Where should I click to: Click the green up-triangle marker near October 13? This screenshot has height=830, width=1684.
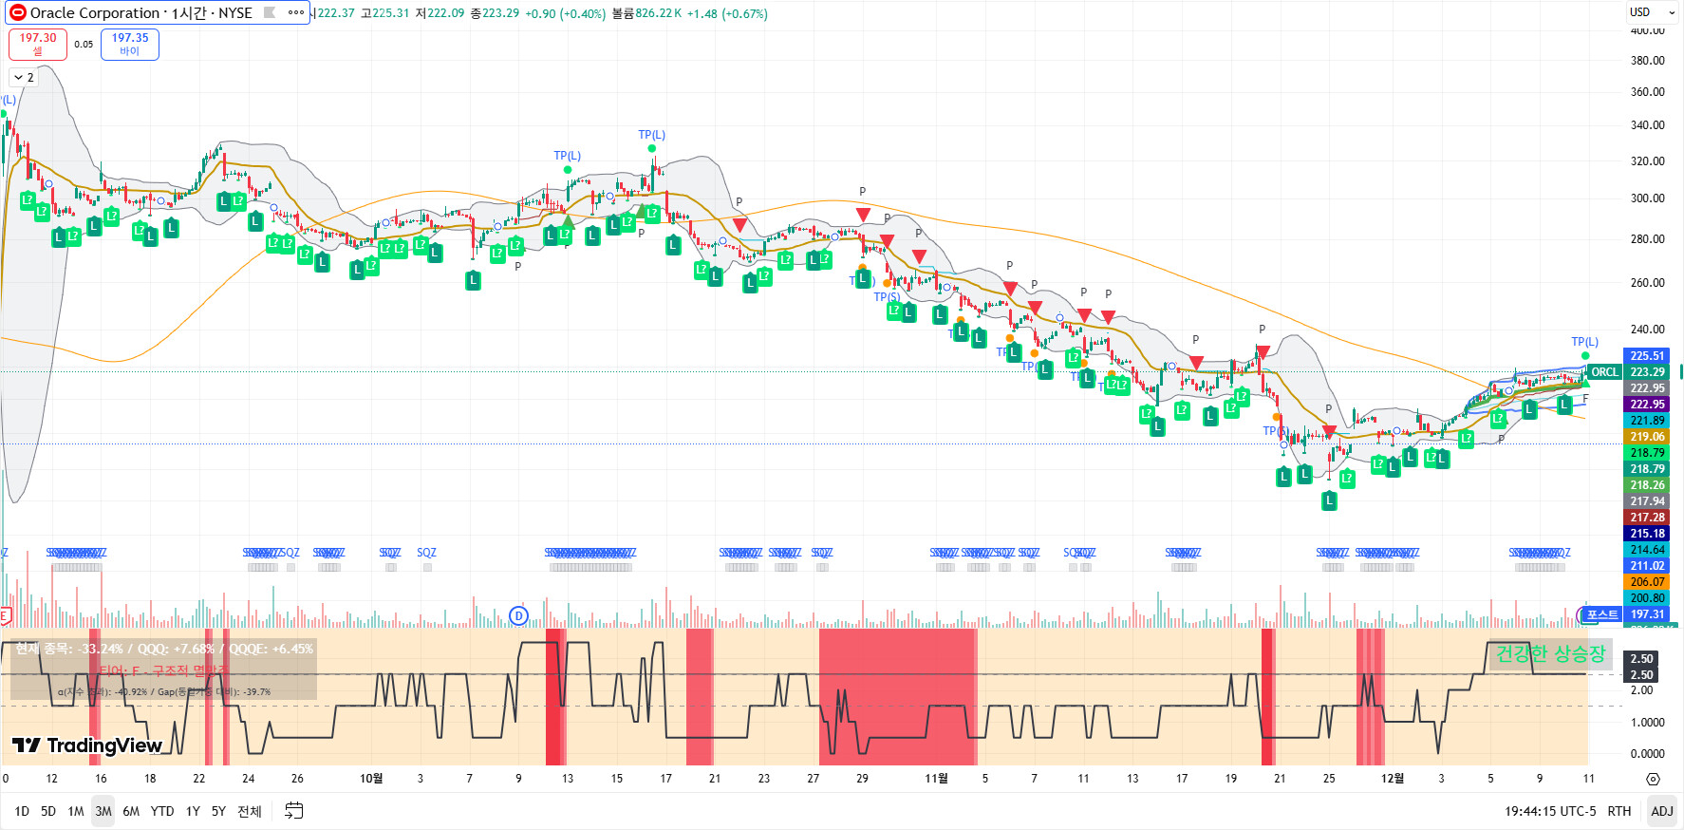pyautogui.click(x=568, y=222)
